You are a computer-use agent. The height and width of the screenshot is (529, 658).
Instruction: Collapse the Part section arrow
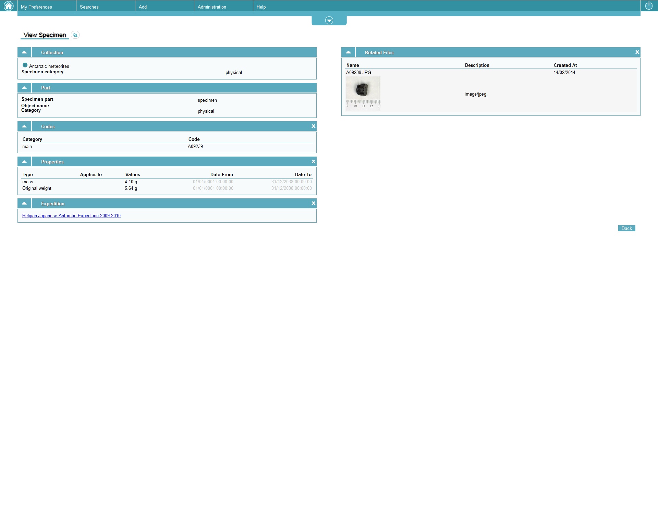[x=24, y=88]
